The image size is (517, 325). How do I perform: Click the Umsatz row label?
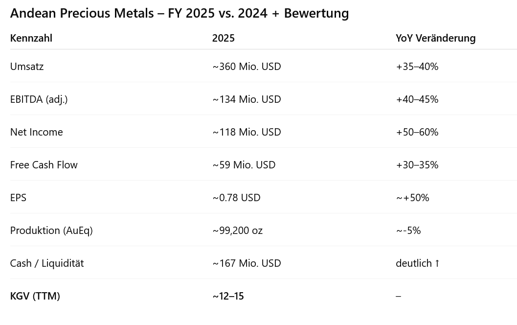(27, 67)
